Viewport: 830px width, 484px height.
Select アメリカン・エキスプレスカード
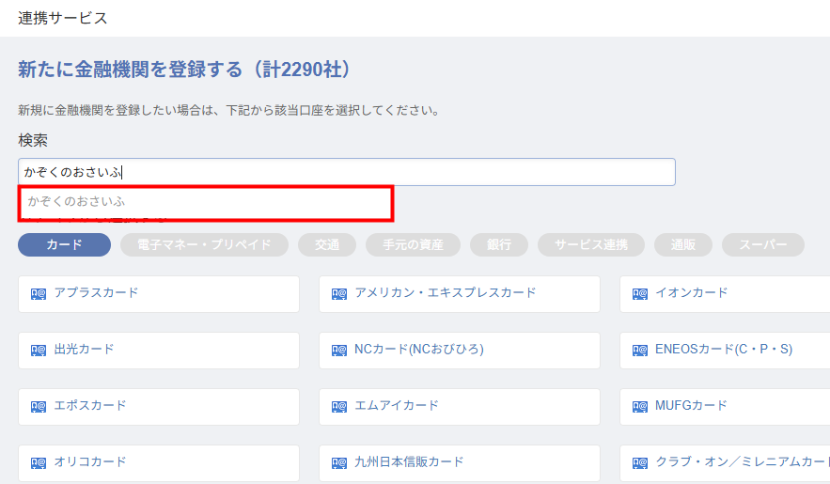pyautogui.click(x=460, y=294)
